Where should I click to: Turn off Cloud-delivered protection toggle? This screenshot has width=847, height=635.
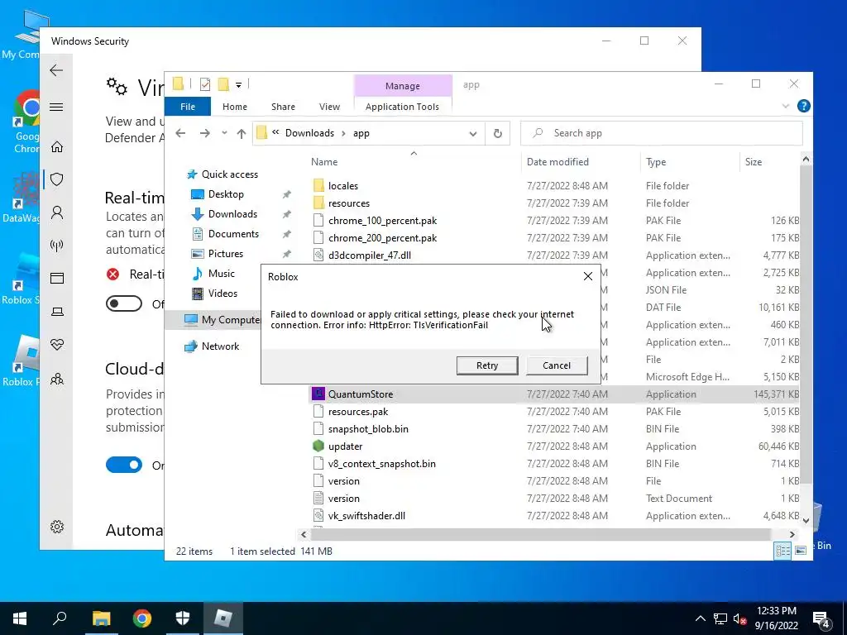pyautogui.click(x=124, y=465)
